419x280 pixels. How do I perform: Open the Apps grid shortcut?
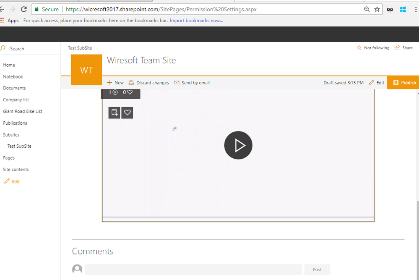[2, 20]
